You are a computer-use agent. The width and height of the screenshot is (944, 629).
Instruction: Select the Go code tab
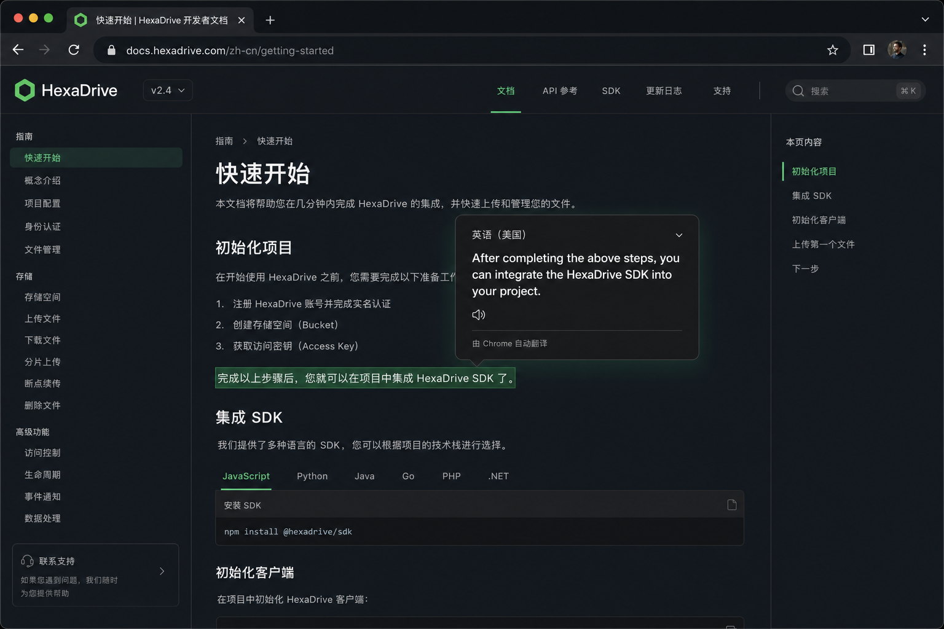(408, 476)
